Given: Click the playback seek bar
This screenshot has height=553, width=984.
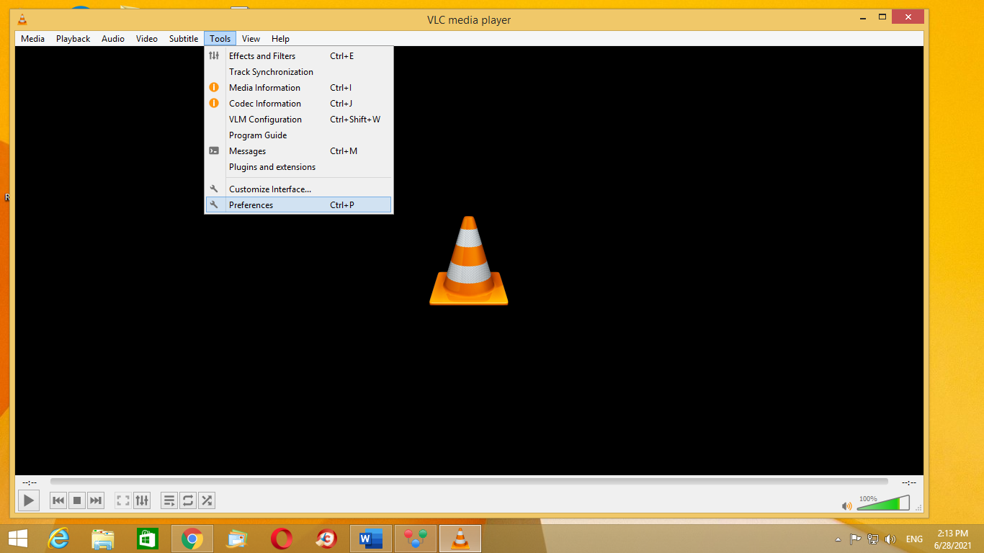Looking at the screenshot, I should pyautogui.click(x=469, y=482).
